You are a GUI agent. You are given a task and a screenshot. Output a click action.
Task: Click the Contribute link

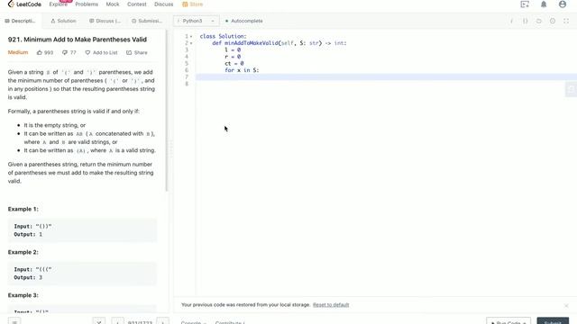(x=230, y=322)
